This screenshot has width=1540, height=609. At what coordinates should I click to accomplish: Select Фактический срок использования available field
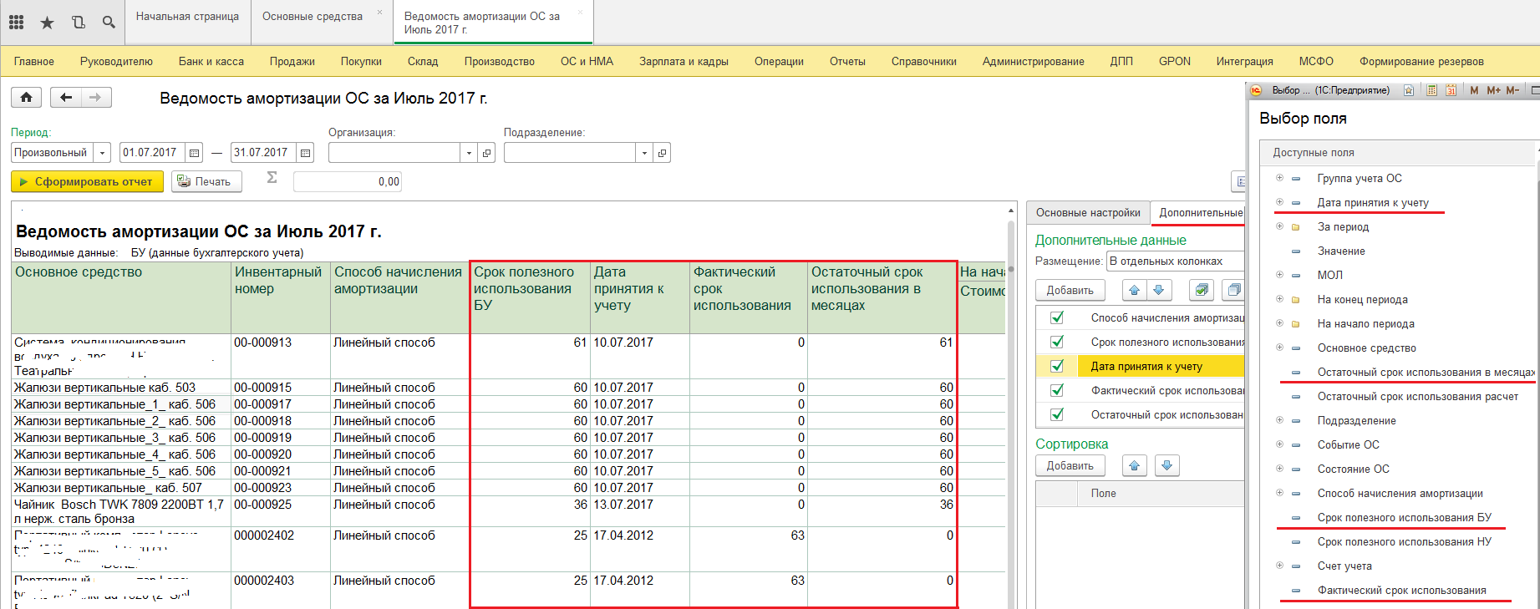pyautogui.click(x=1401, y=590)
